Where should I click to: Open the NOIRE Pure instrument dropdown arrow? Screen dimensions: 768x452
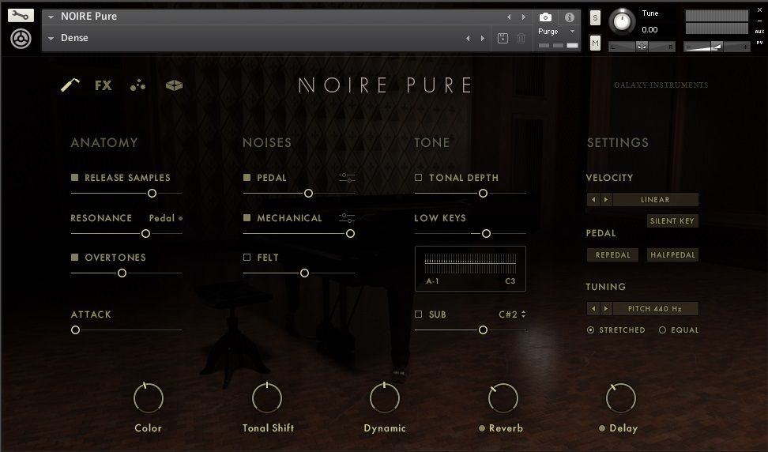[x=51, y=17]
